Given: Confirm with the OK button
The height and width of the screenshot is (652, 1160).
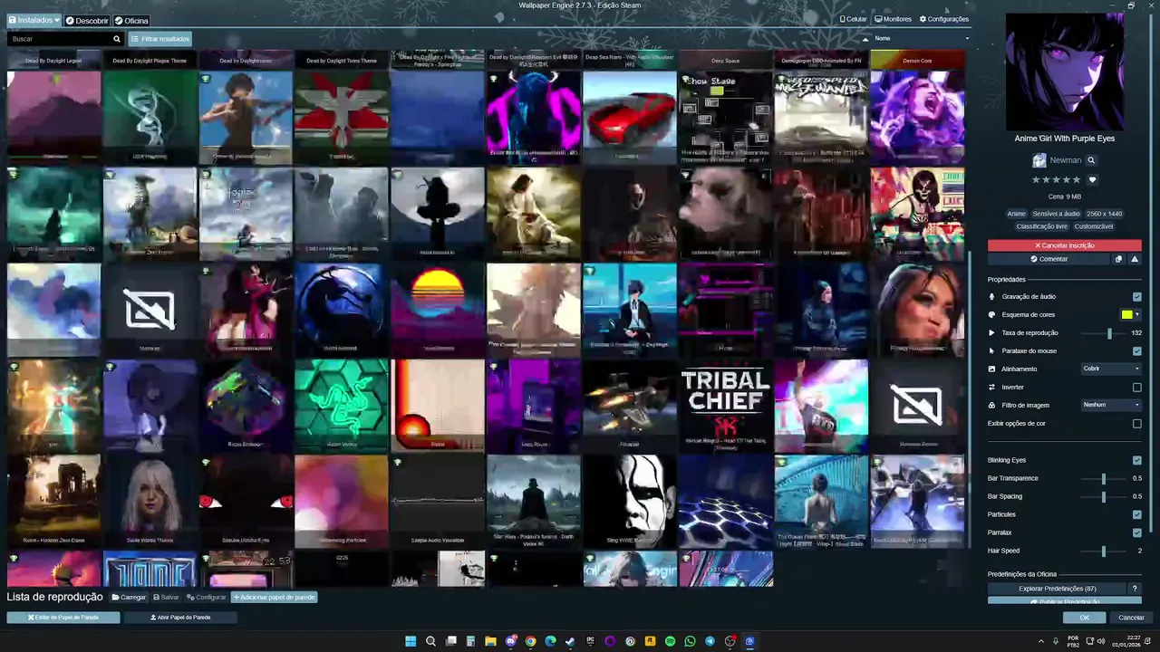Looking at the screenshot, I should (1085, 618).
